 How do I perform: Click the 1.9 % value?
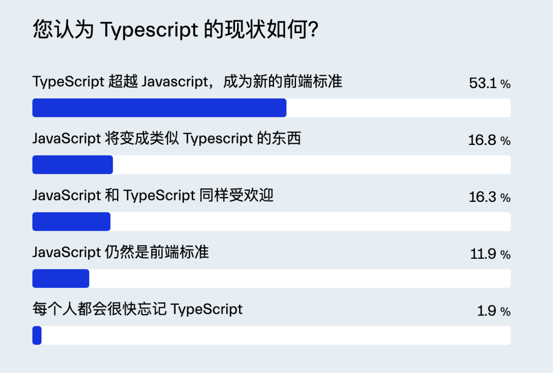tap(494, 311)
